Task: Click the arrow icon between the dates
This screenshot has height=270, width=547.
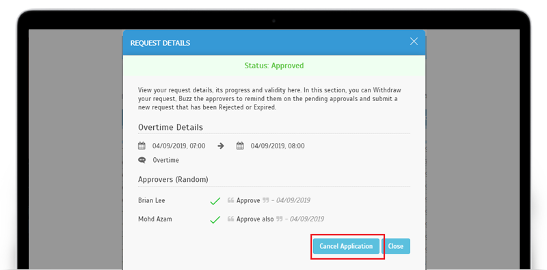Action: (x=221, y=146)
